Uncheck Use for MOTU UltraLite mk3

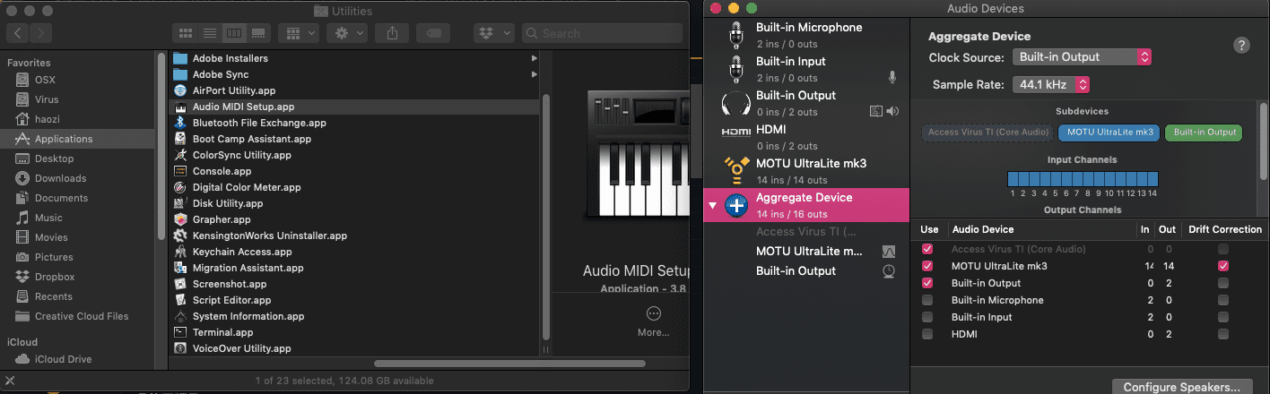click(x=927, y=266)
